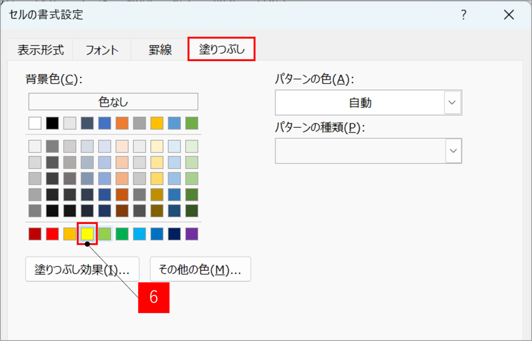Select medium gray in the top theme row

point(139,123)
